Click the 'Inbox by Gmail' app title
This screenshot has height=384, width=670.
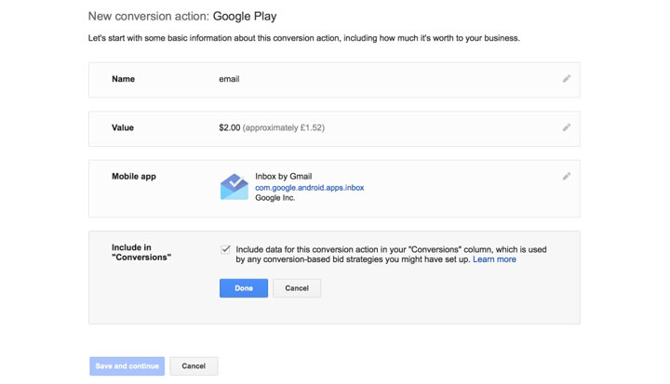[283, 177]
